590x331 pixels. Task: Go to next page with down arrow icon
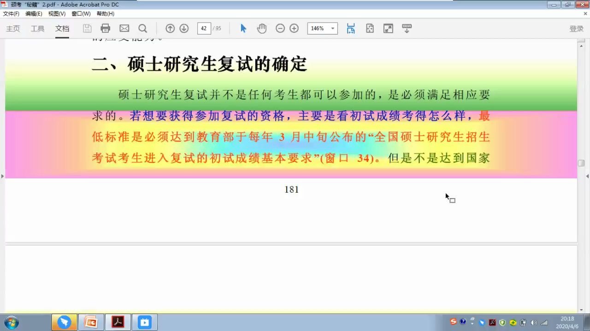[184, 28]
